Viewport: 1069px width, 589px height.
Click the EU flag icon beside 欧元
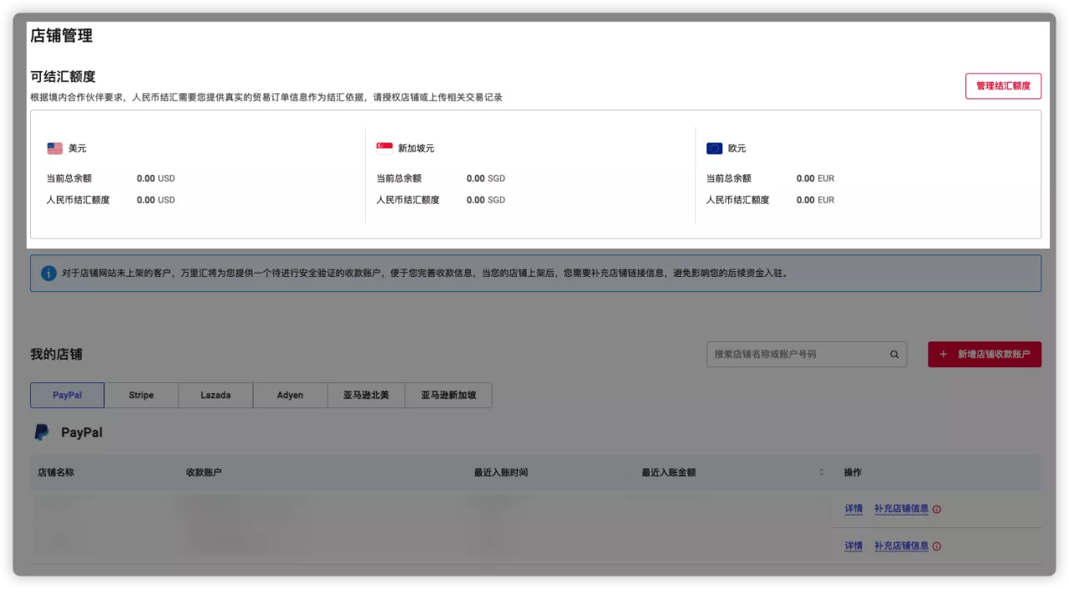coord(715,148)
